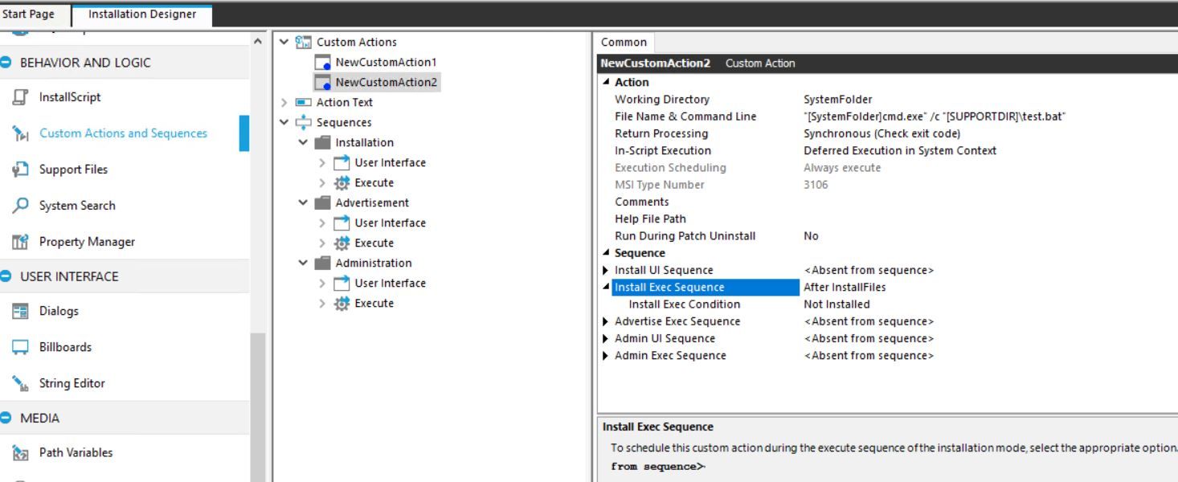Click the Path Variables icon
Viewport: 1178px width, 482px height.
pos(21,452)
